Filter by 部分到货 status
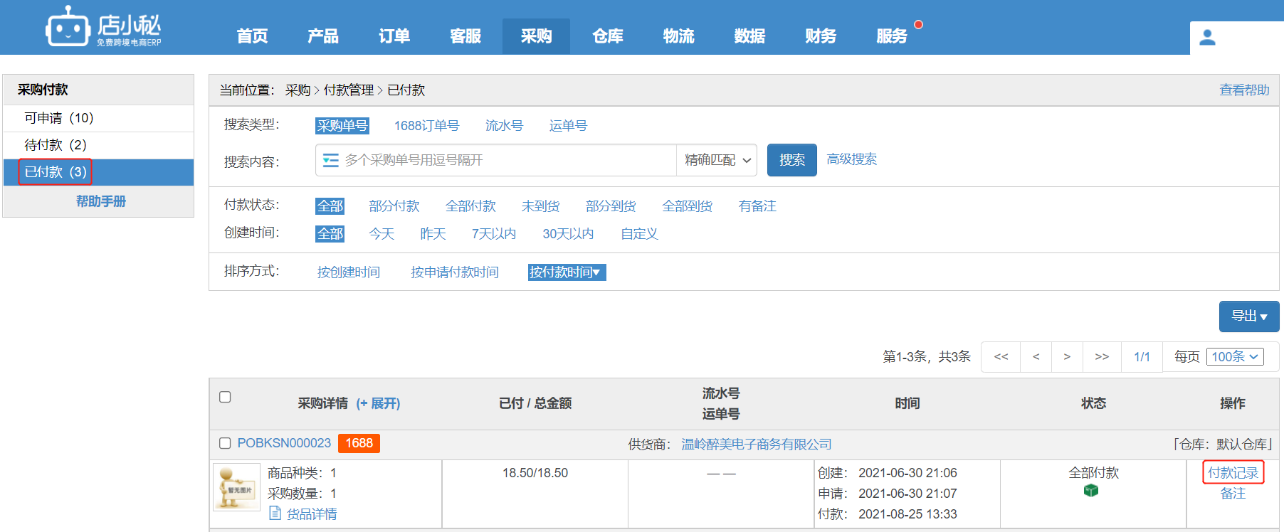 [611, 206]
